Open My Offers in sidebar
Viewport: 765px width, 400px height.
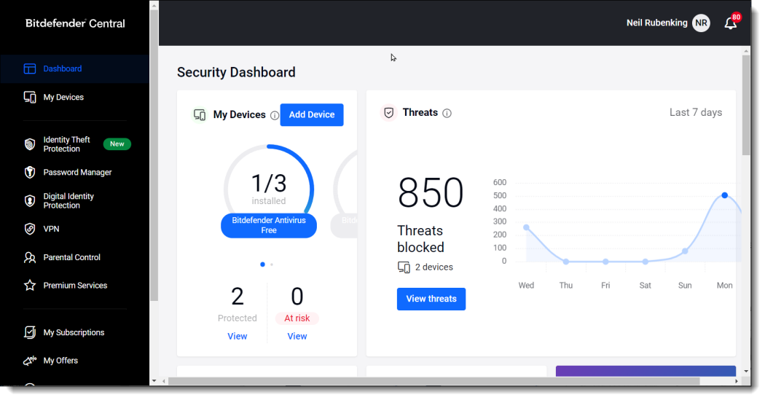click(60, 361)
